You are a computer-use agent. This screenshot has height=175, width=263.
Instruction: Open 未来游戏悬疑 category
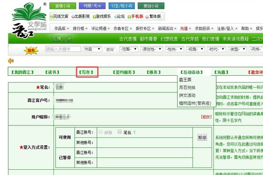[x=235, y=39]
